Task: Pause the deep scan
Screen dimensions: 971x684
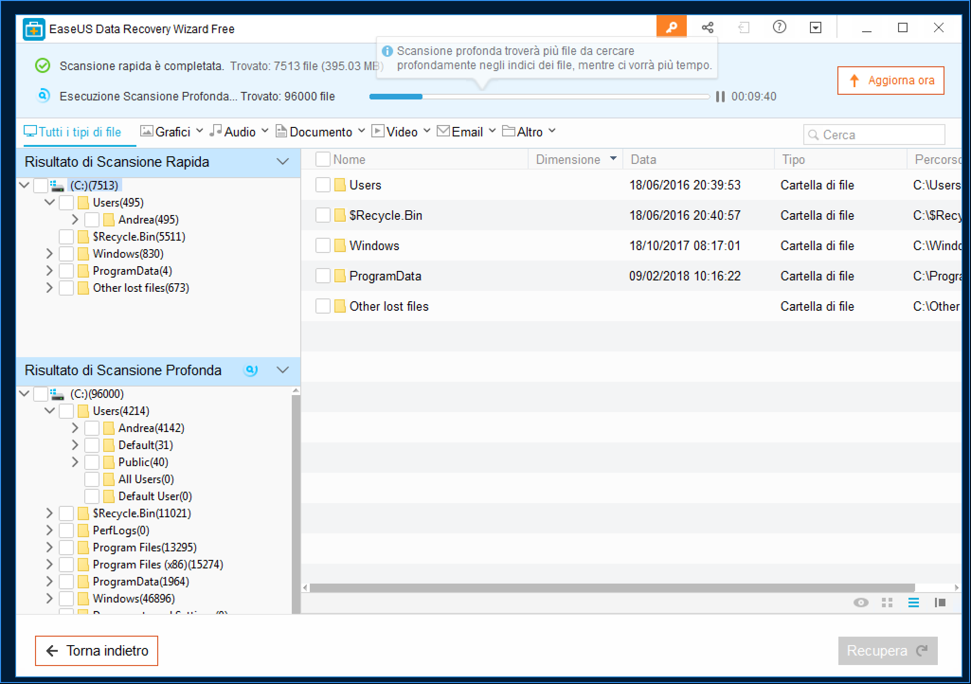Action: 720,97
